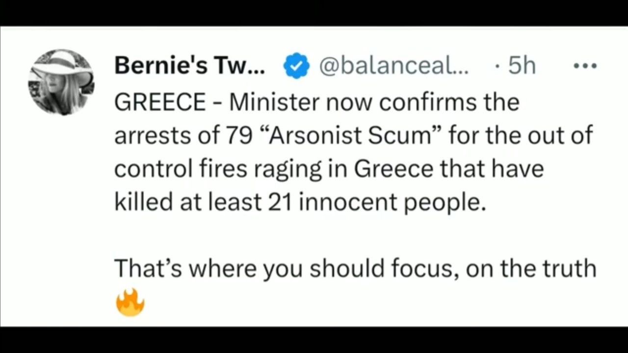
Task: Click "control fires raging in Greece" text
Action: (x=274, y=169)
